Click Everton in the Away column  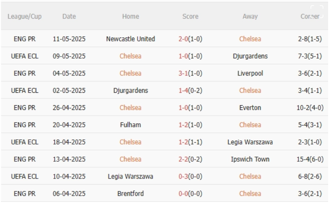point(250,108)
